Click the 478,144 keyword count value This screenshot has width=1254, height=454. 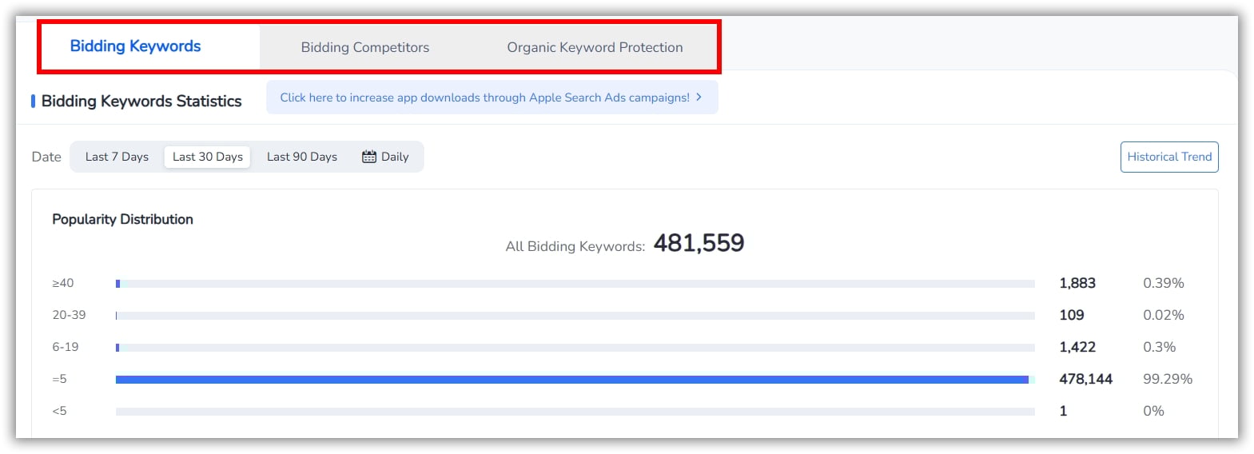(1085, 379)
